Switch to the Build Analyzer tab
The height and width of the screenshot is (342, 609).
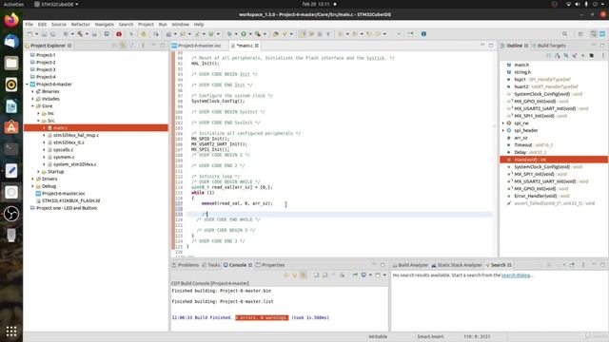click(410, 265)
